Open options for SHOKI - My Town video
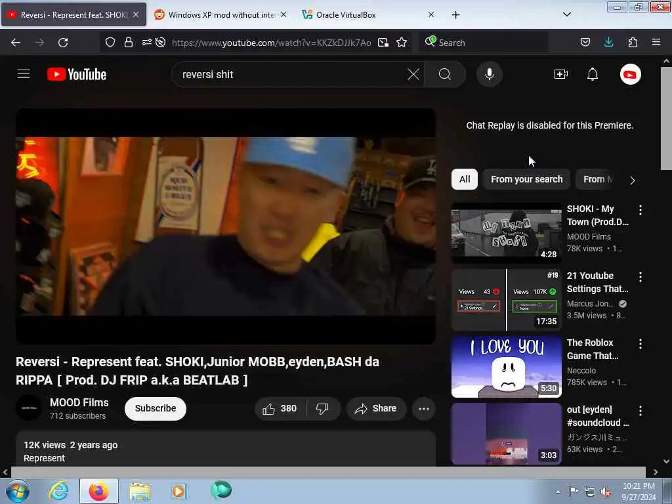Image resolution: width=672 pixels, height=504 pixels. [640, 209]
